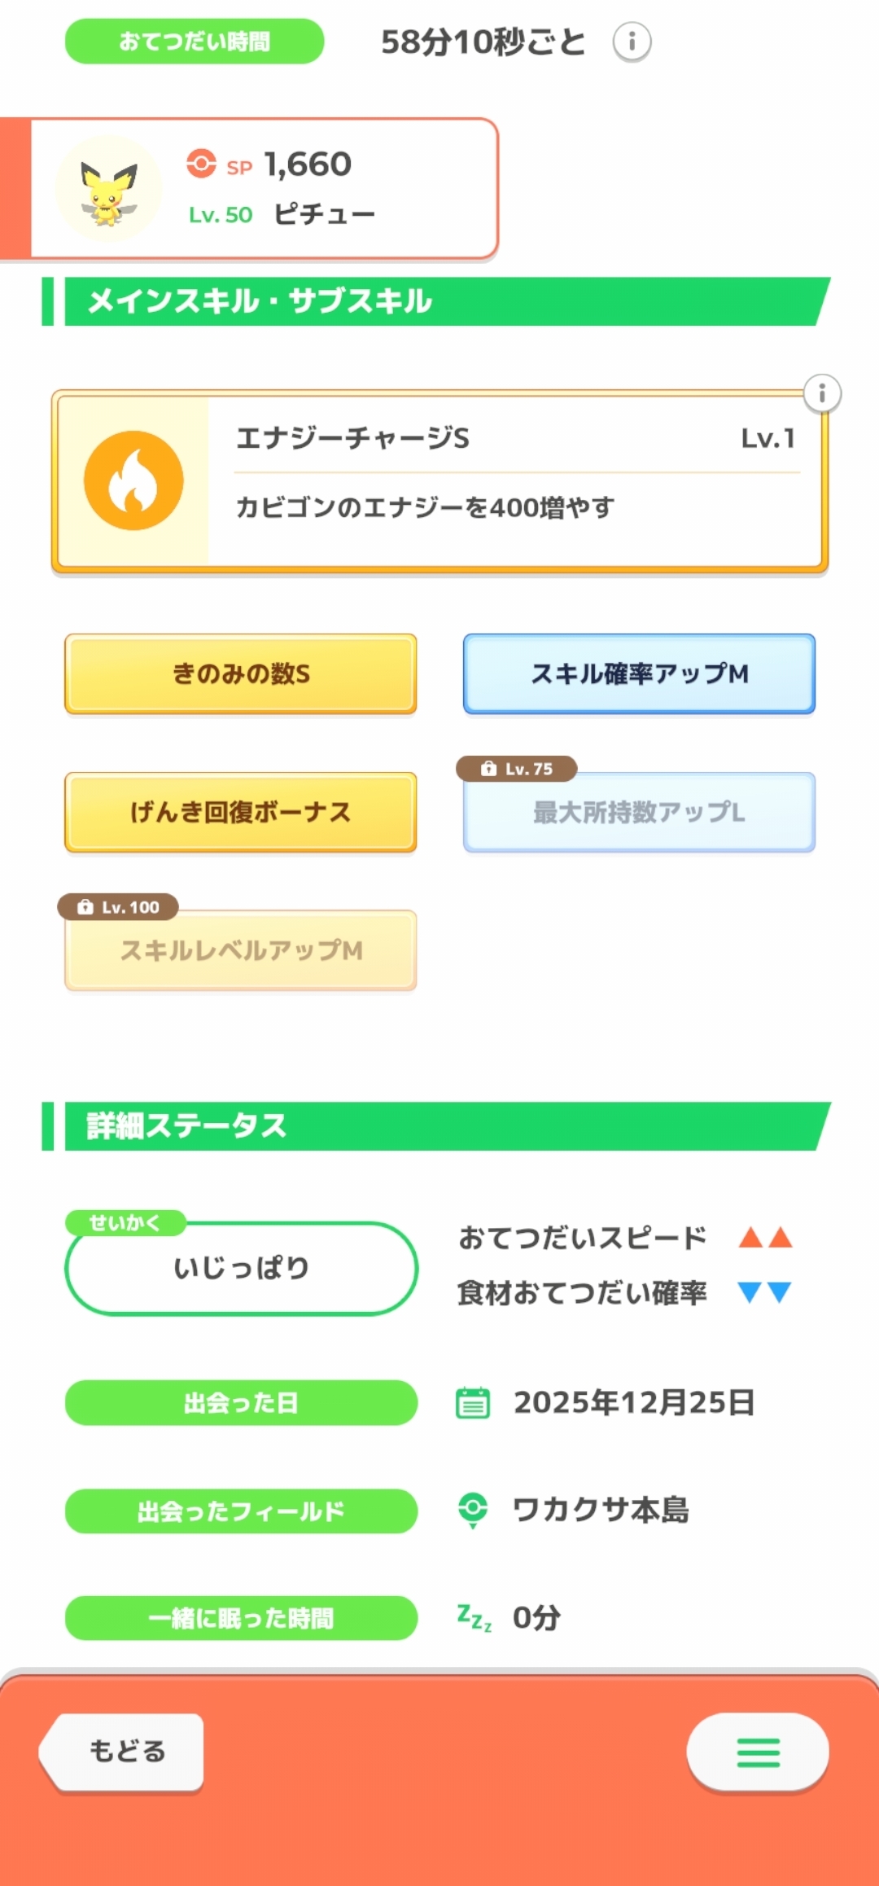The width and height of the screenshot is (879, 1886).
Task: Tap the おてつだい時間 green label
Action: pyautogui.click(x=195, y=42)
